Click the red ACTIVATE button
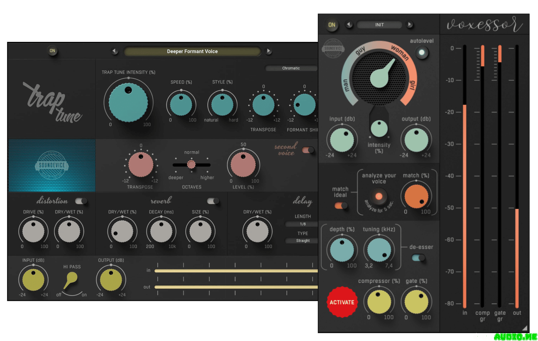 [342, 302]
